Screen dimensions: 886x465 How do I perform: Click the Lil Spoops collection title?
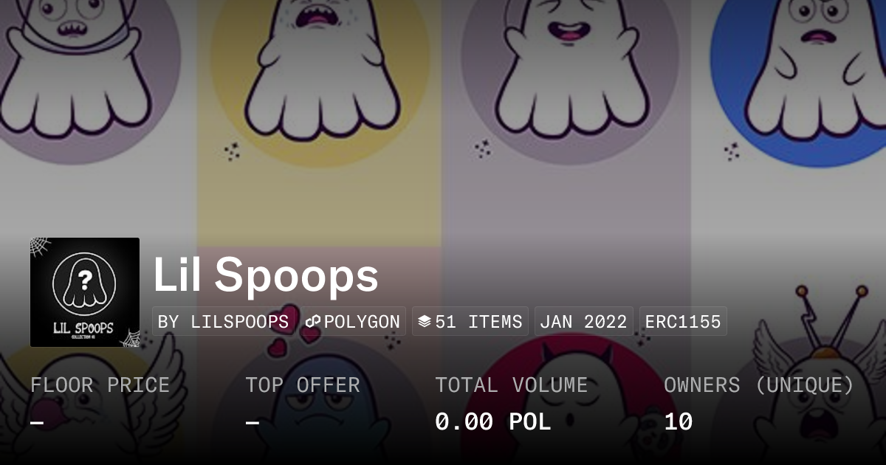click(x=266, y=275)
